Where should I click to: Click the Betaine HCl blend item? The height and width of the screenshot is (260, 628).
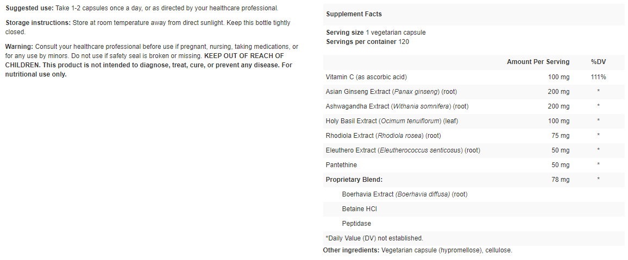[x=359, y=209]
